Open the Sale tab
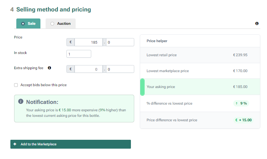267x159 pixels. (x=29, y=24)
